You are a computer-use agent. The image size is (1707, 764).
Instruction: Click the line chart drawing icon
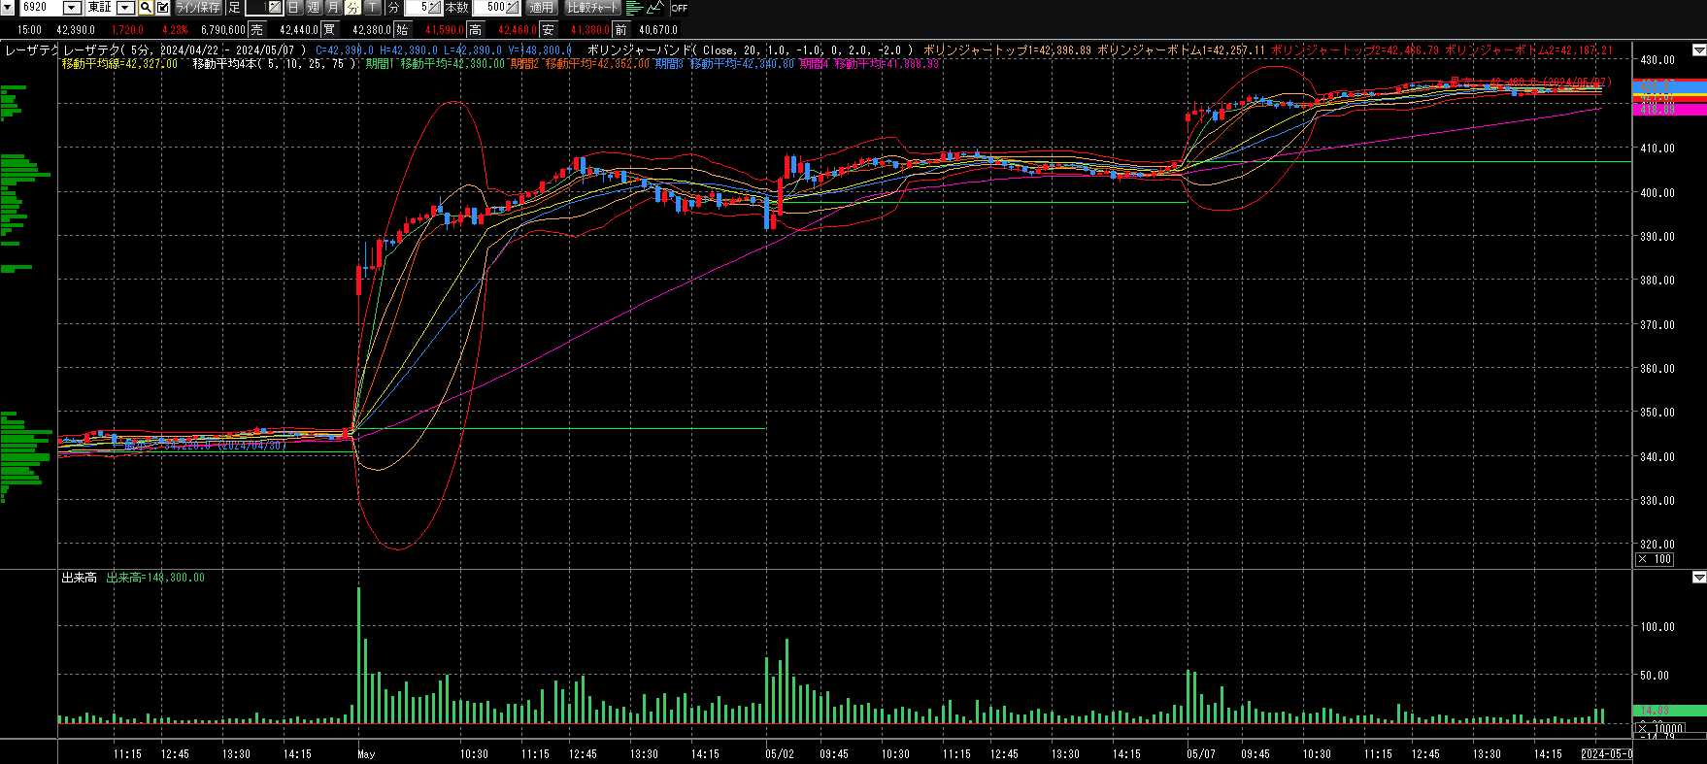click(x=655, y=8)
